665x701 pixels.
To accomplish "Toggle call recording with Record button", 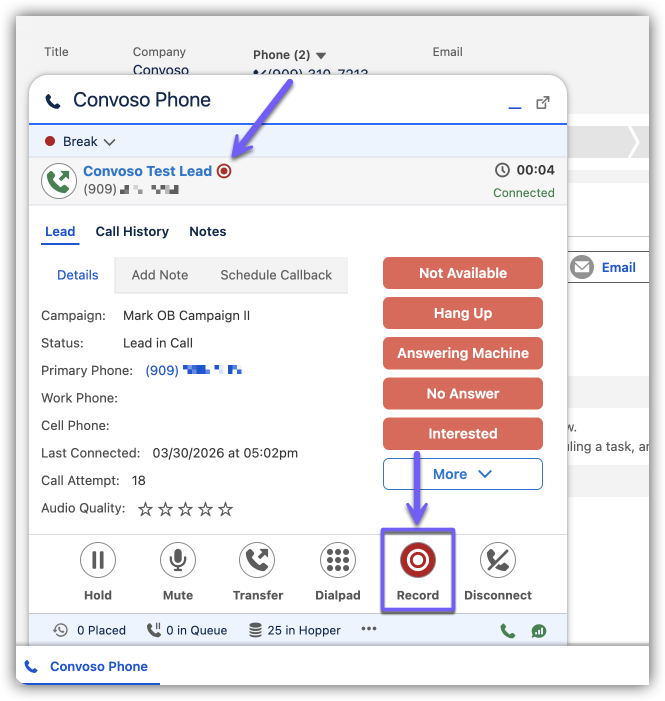I will click(x=417, y=560).
